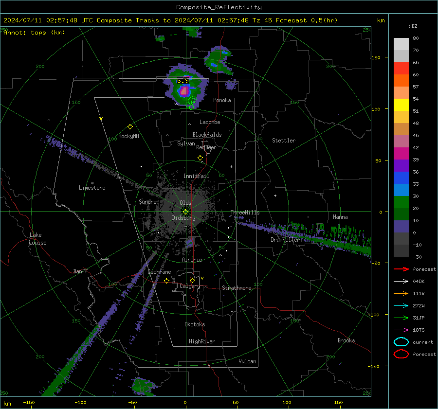Click the Banff label
438x409 pixels.
coord(80,271)
